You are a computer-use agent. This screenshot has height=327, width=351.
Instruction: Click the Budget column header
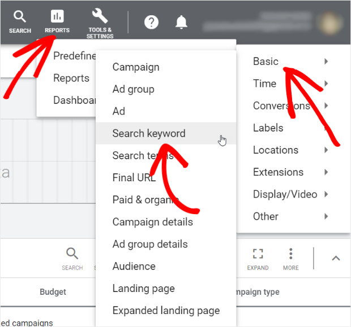pos(53,292)
